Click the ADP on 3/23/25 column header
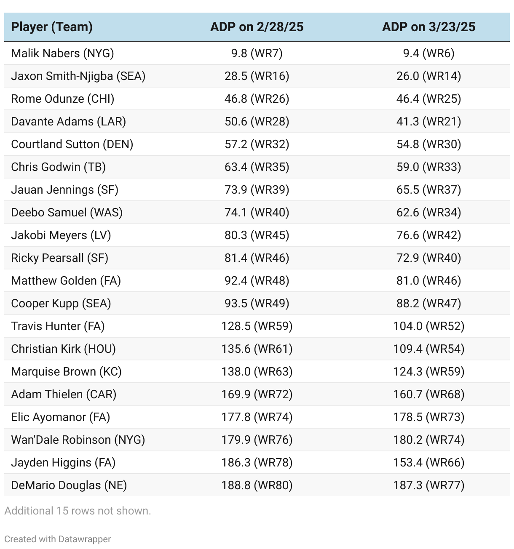 (x=428, y=27)
